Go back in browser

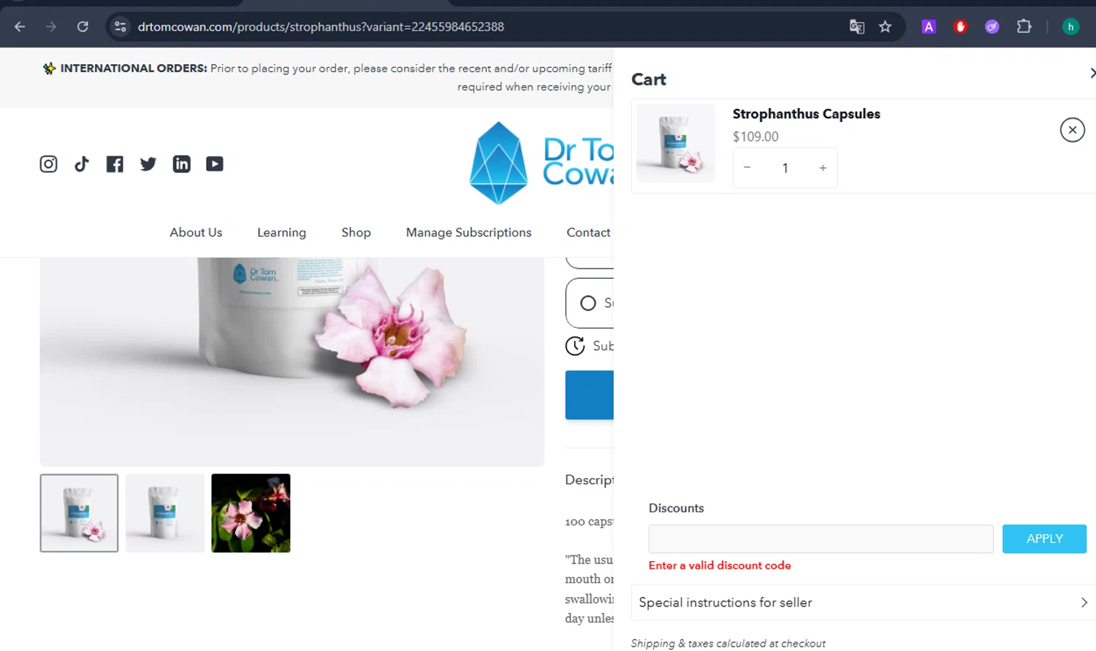click(20, 27)
